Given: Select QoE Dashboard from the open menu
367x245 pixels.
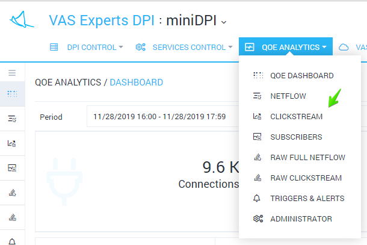Looking at the screenshot, I should 301,76.
